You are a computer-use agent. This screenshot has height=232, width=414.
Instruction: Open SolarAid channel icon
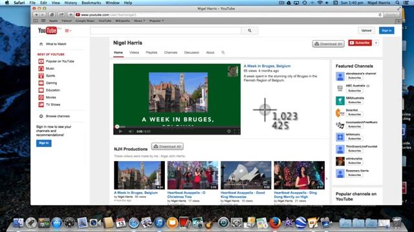point(340,113)
